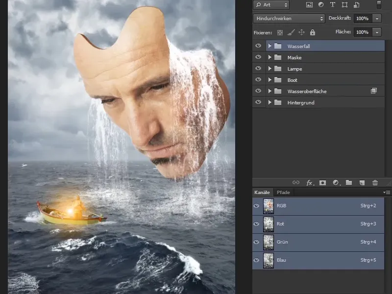392x294 pixels.
Task: Click the Blau channel thumbnail
Action: (x=269, y=261)
